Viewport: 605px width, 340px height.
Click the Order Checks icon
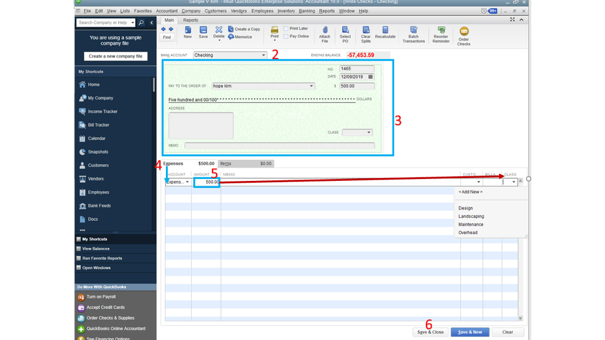click(463, 36)
